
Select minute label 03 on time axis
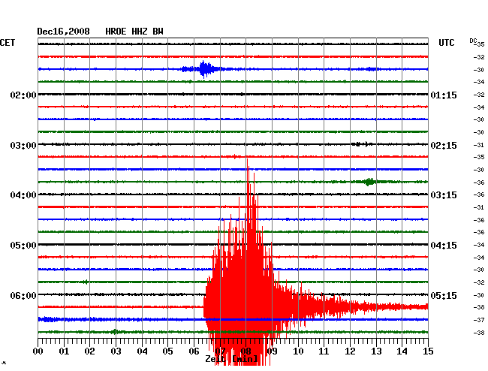(116, 351)
